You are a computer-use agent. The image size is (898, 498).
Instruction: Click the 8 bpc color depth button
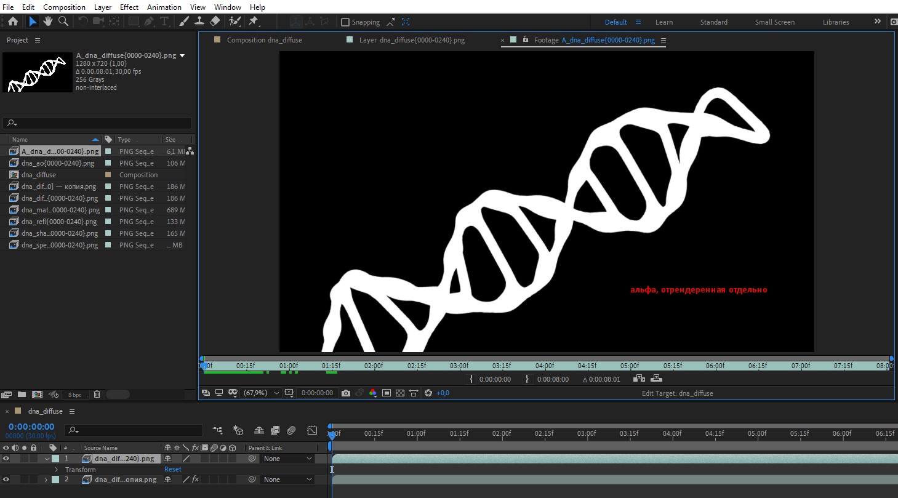(74, 395)
